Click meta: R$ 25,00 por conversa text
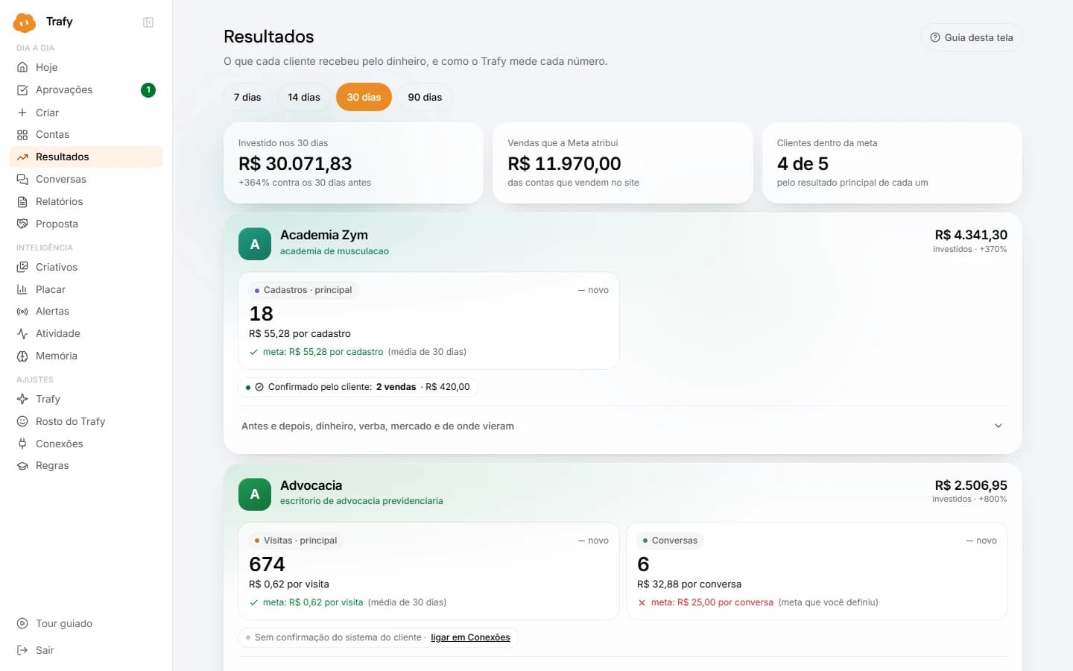 [712, 602]
